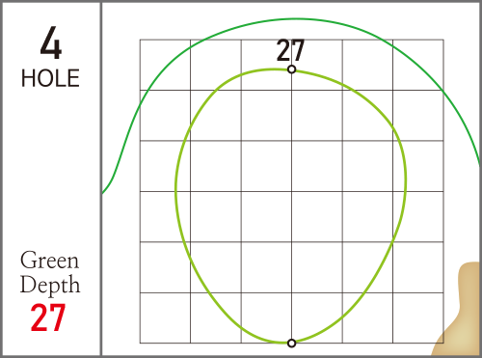Click the top-right grid cell
482x358 pixels.
(418, 65)
